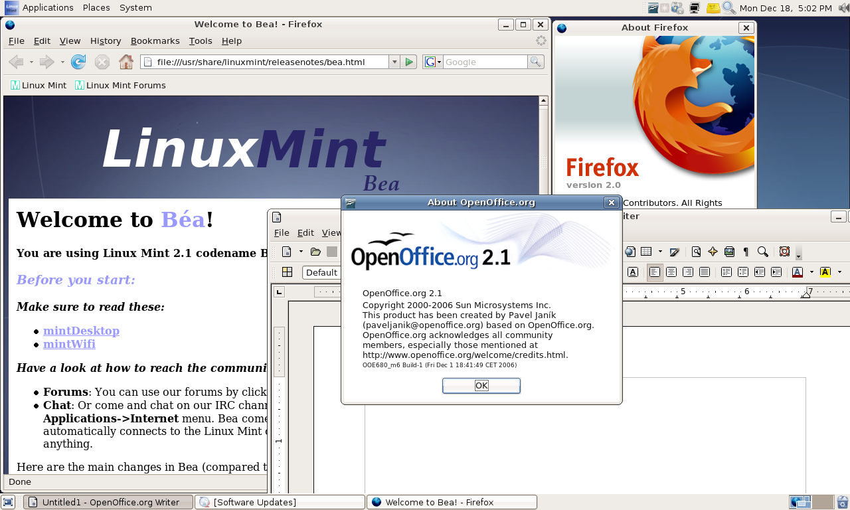Click the Increase Indent icon
The height and width of the screenshot is (510, 850).
click(776, 272)
